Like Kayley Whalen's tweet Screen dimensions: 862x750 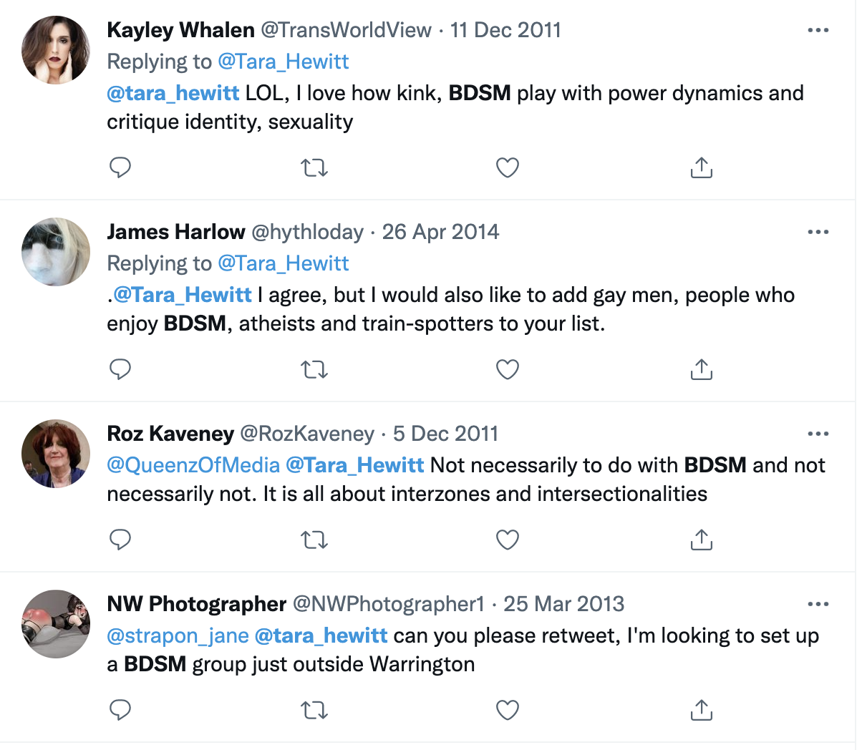(507, 167)
